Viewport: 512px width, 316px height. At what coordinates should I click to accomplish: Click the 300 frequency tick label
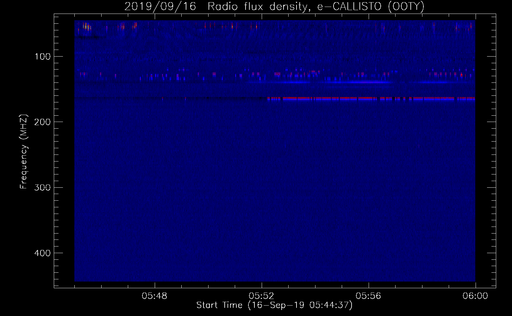42,187
